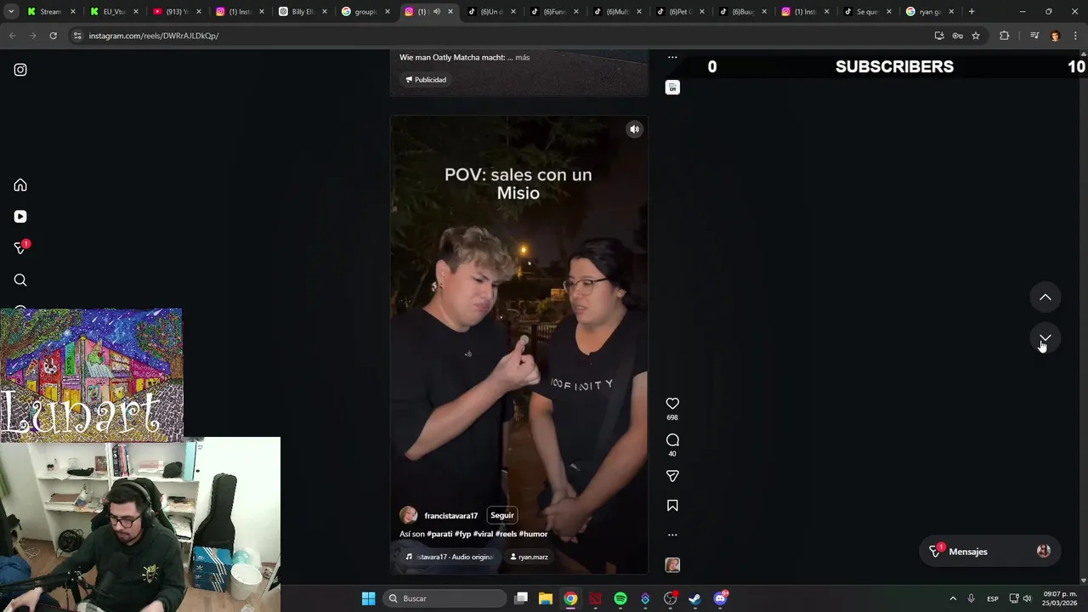Open a new browser tab with plus
The width and height of the screenshot is (1088, 612).
[972, 12]
